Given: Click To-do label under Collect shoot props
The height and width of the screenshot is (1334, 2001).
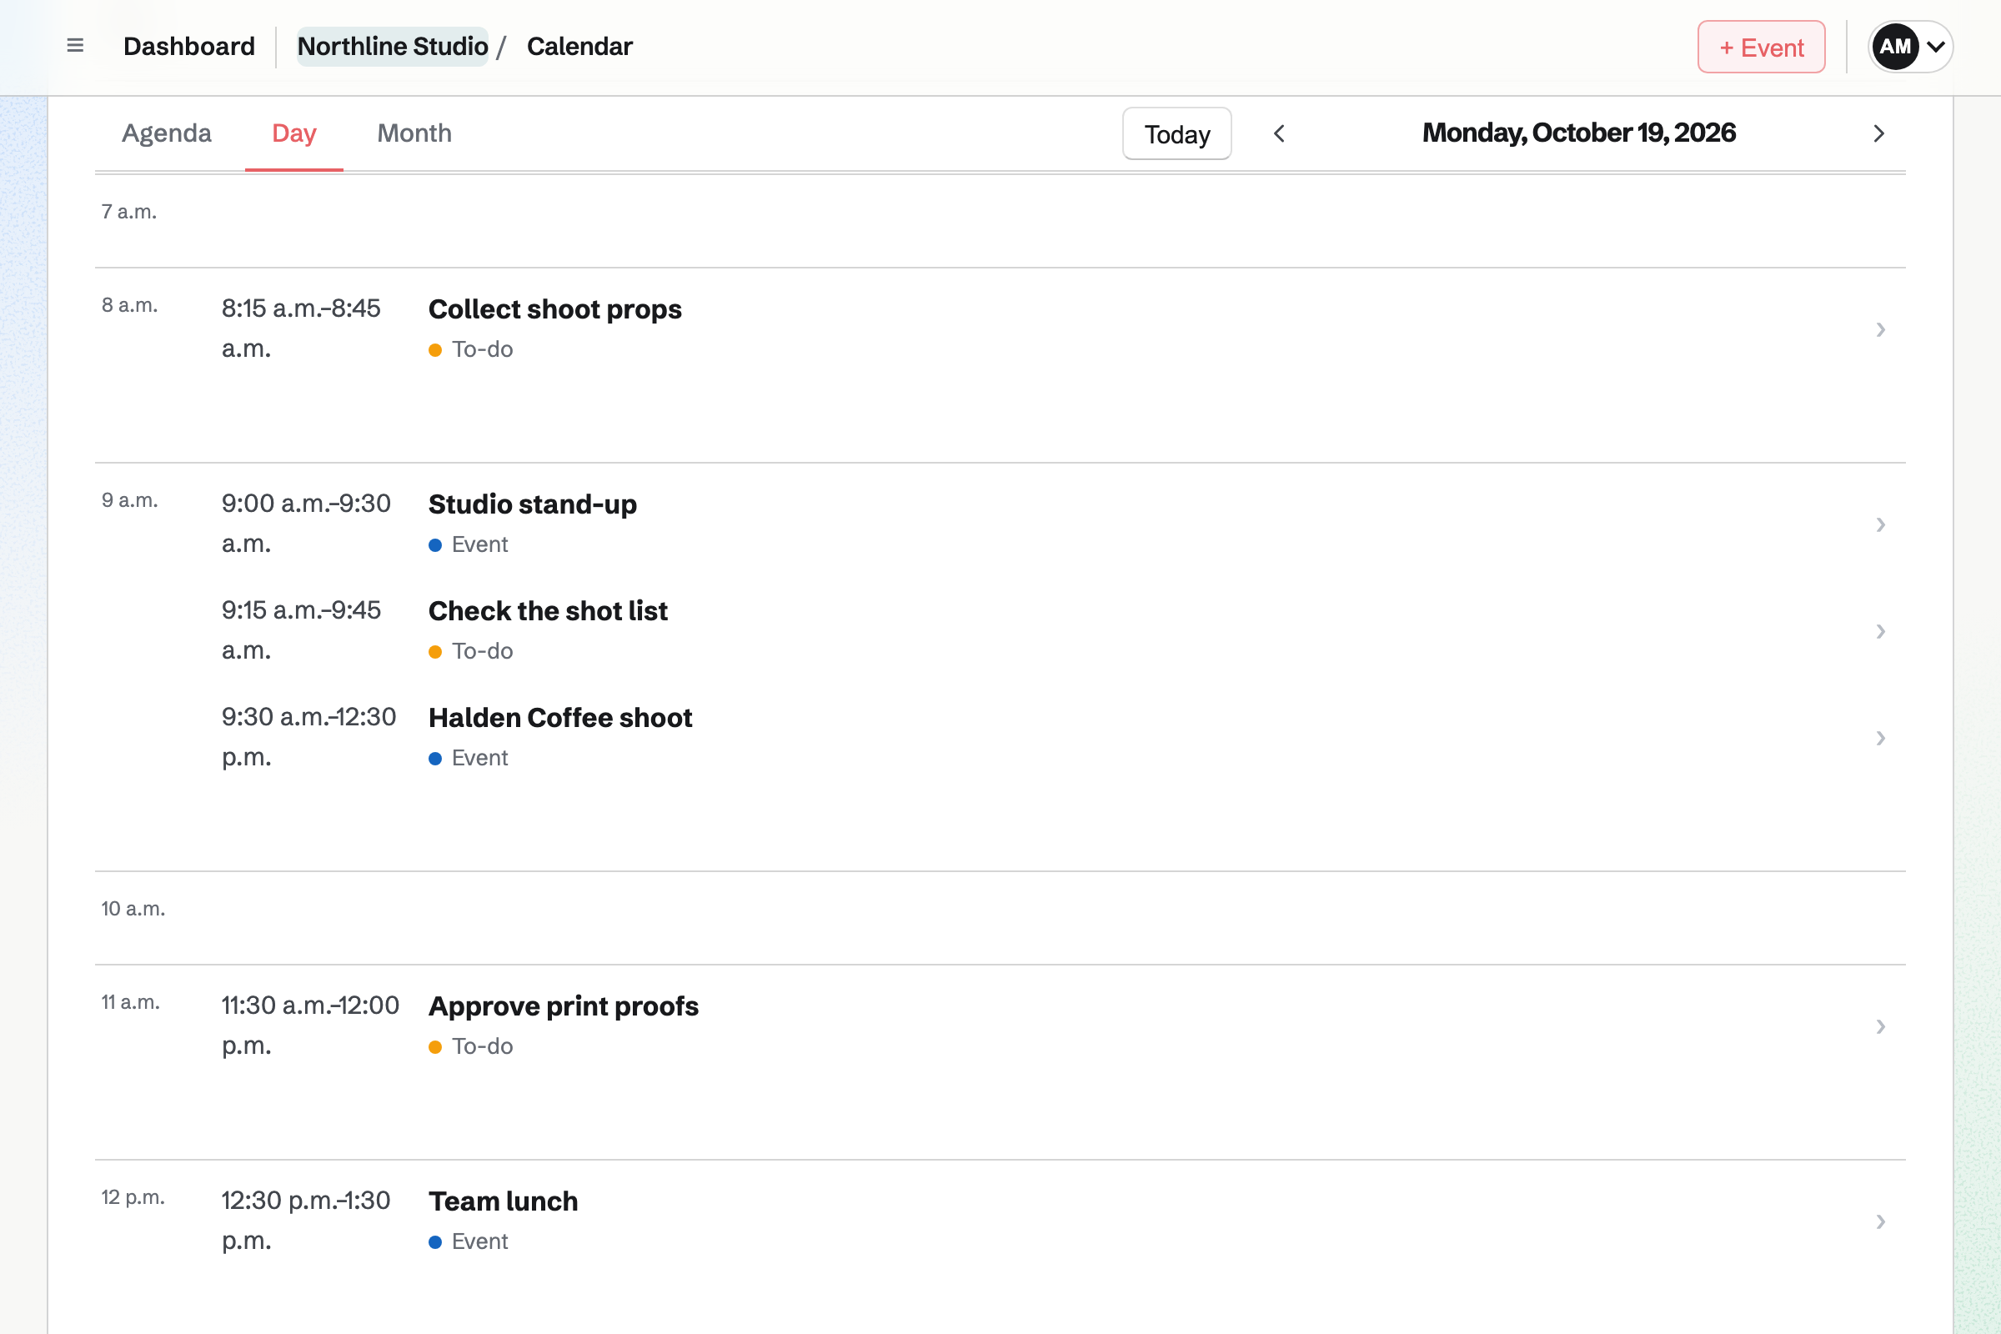Looking at the screenshot, I should (482, 349).
